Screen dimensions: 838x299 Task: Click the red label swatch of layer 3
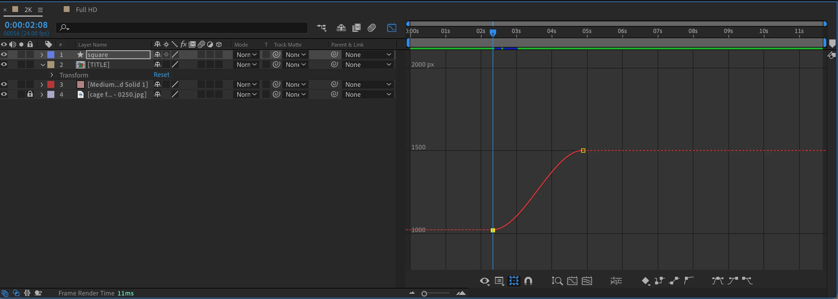[51, 84]
